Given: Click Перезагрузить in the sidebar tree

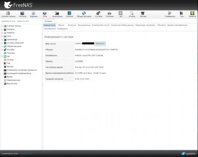Looking at the screenshot, I should coord(12,80).
